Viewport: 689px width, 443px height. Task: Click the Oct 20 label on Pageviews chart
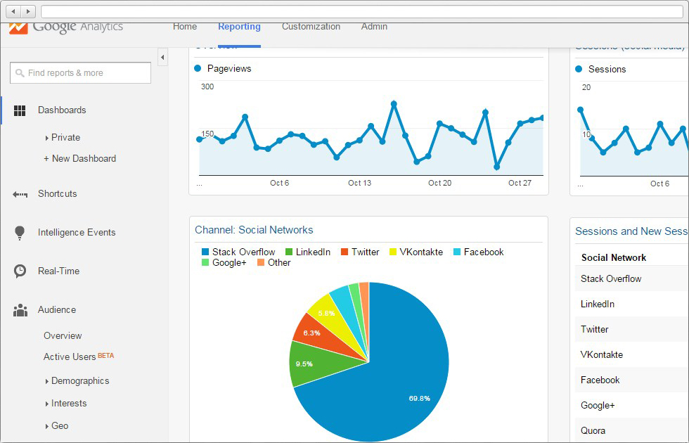tap(440, 183)
